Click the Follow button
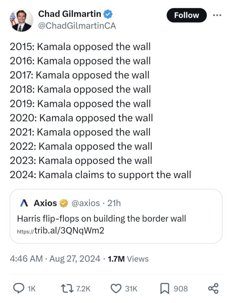The width and height of the screenshot is (232, 303). pos(187,15)
